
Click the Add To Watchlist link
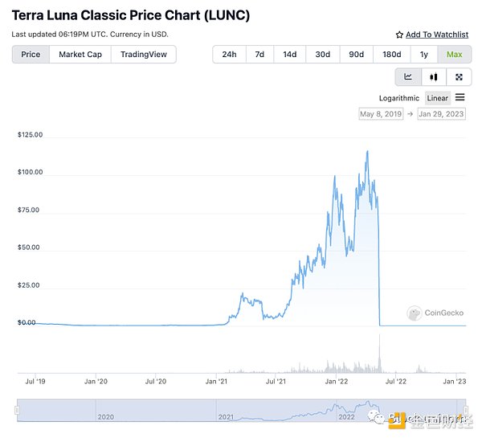437,35
